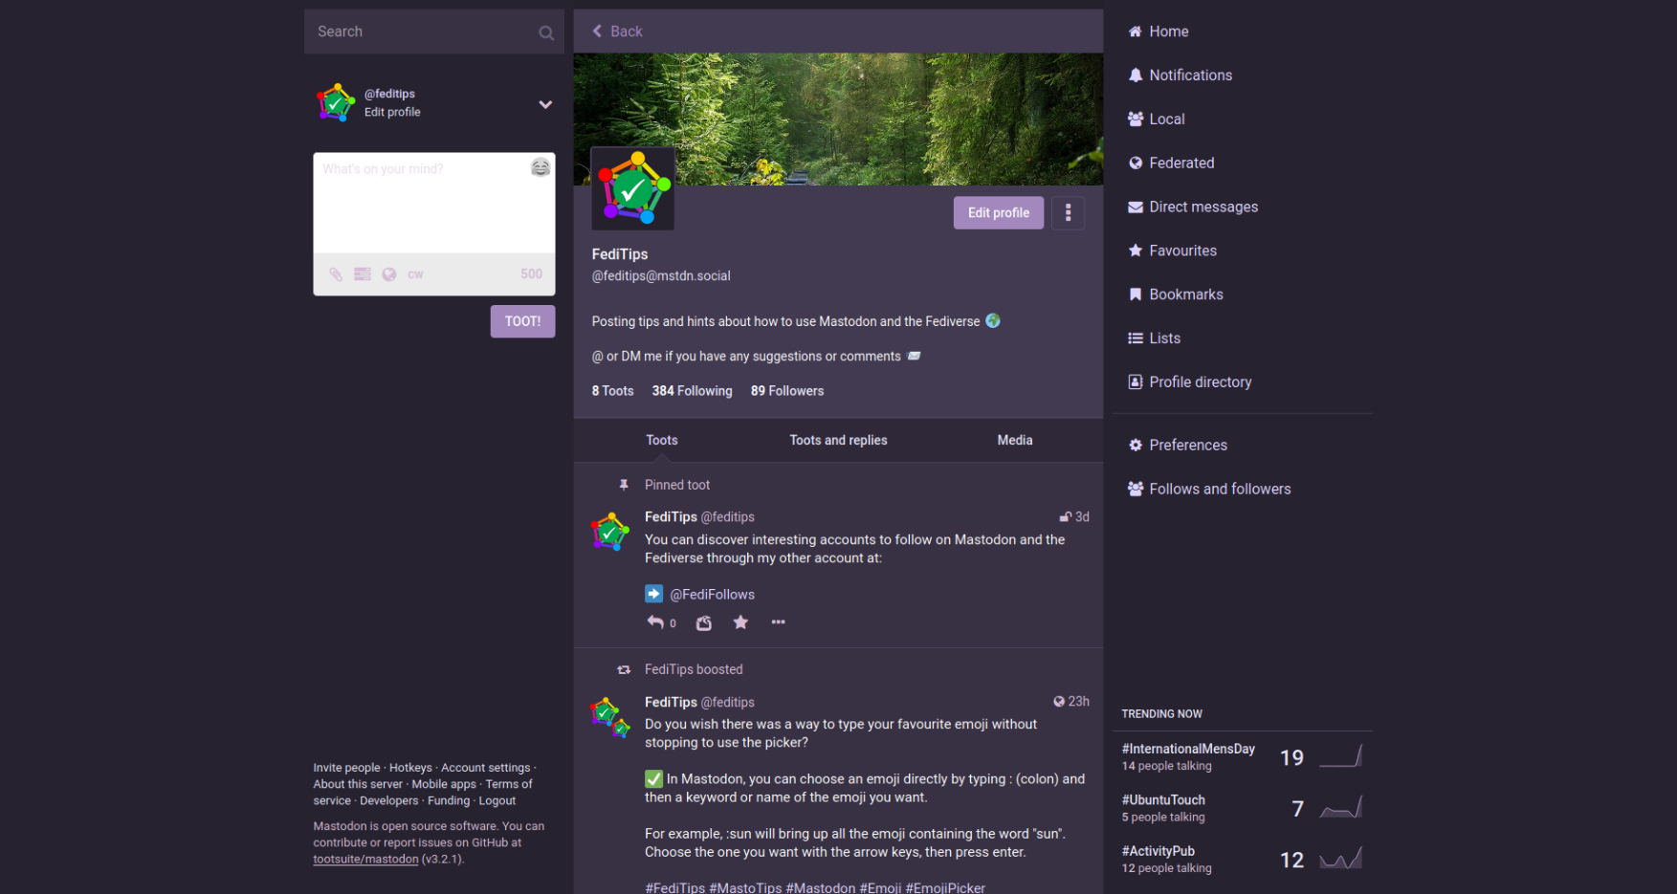This screenshot has width=1677, height=894.
Task: Focus the Search input field
Action: [x=434, y=32]
